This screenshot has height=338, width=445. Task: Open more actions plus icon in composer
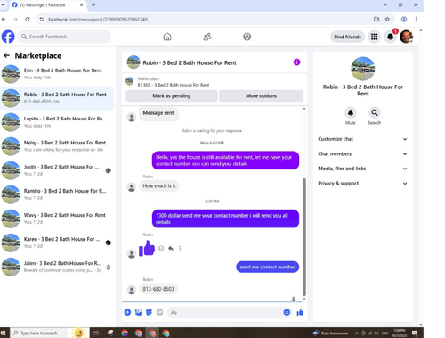click(127, 312)
